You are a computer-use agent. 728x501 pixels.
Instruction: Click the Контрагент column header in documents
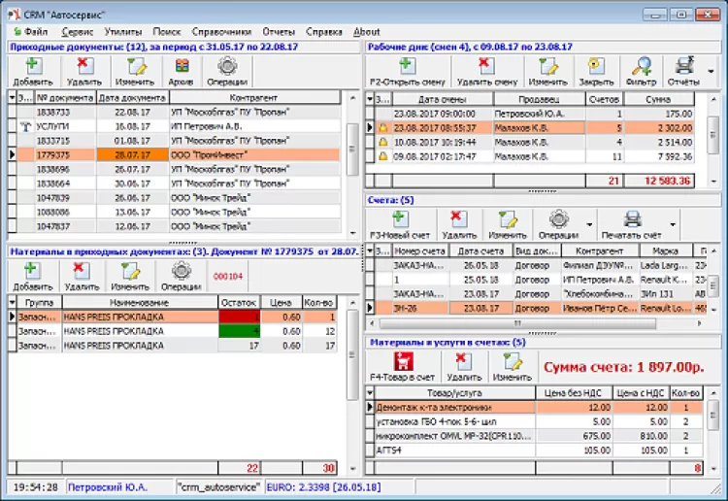tap(253, 98)
